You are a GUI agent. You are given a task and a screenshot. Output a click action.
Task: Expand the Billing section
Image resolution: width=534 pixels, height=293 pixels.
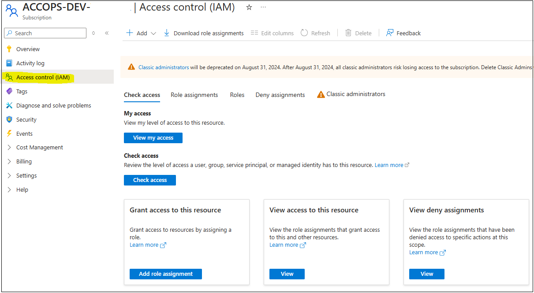coord(24,162)
